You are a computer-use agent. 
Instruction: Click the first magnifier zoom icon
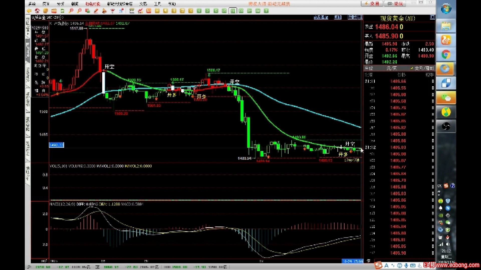71,11
